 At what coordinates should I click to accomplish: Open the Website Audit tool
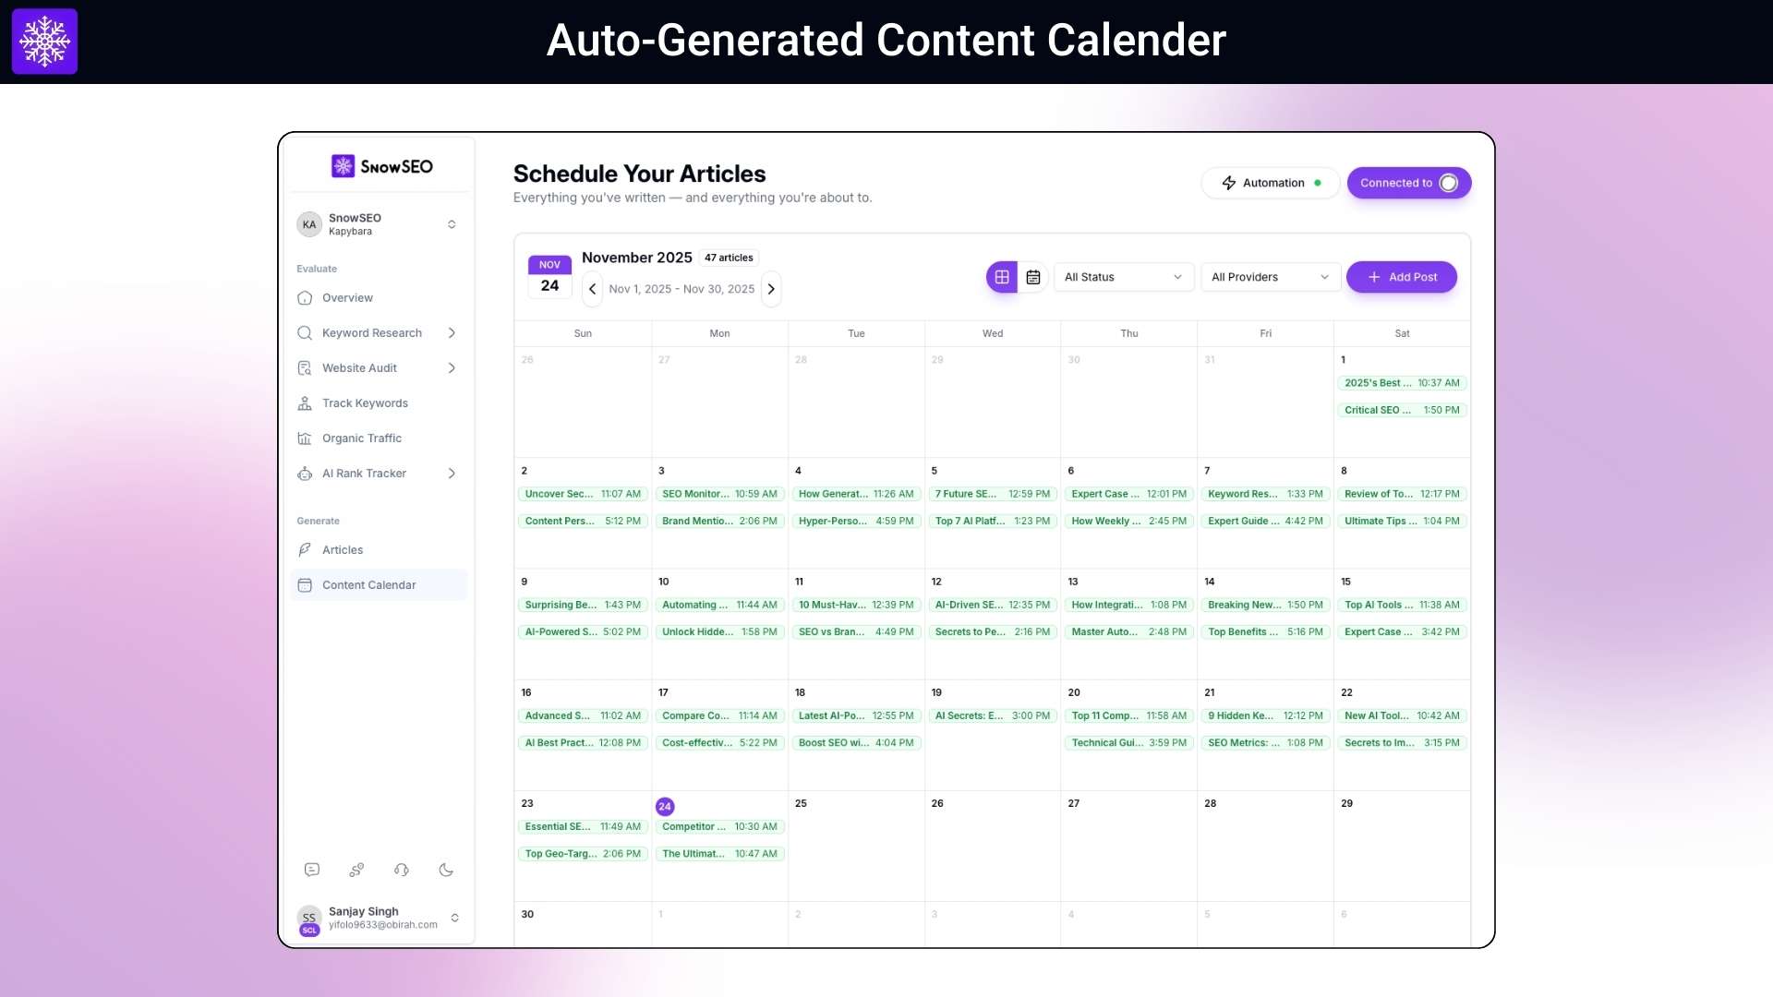[358, 367]
